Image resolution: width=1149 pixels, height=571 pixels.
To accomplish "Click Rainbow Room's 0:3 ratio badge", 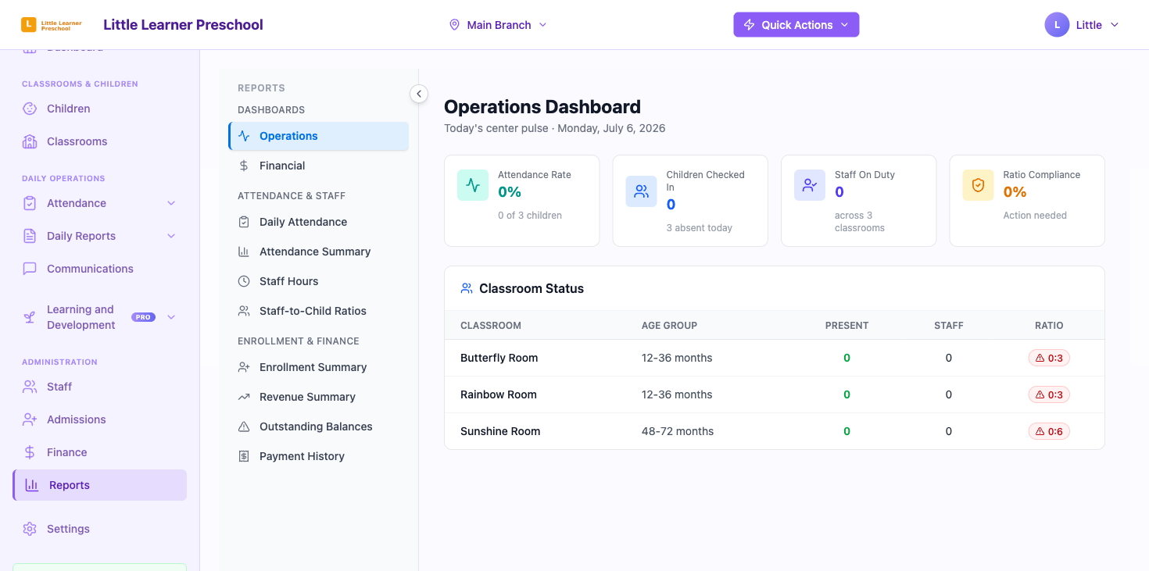I will [x=1049, y=394].
